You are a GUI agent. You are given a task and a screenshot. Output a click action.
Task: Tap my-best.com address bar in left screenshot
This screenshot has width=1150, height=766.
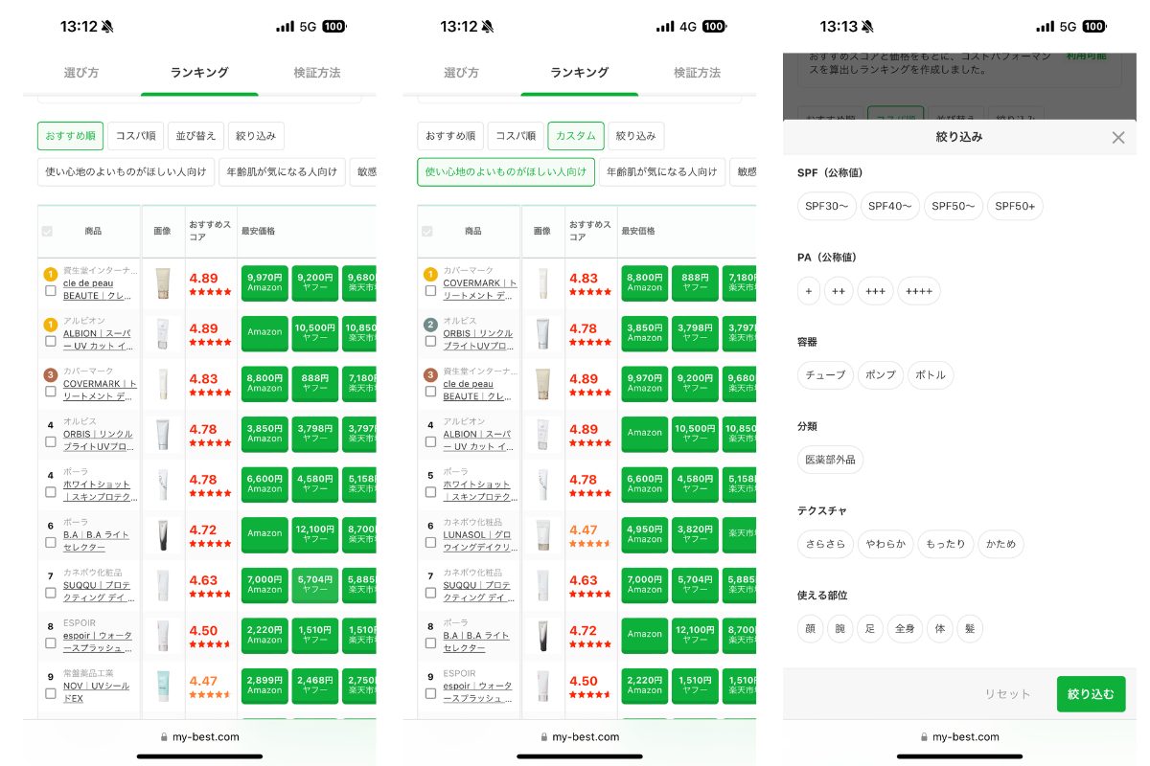pyautogui.click(x=198, y=737)
